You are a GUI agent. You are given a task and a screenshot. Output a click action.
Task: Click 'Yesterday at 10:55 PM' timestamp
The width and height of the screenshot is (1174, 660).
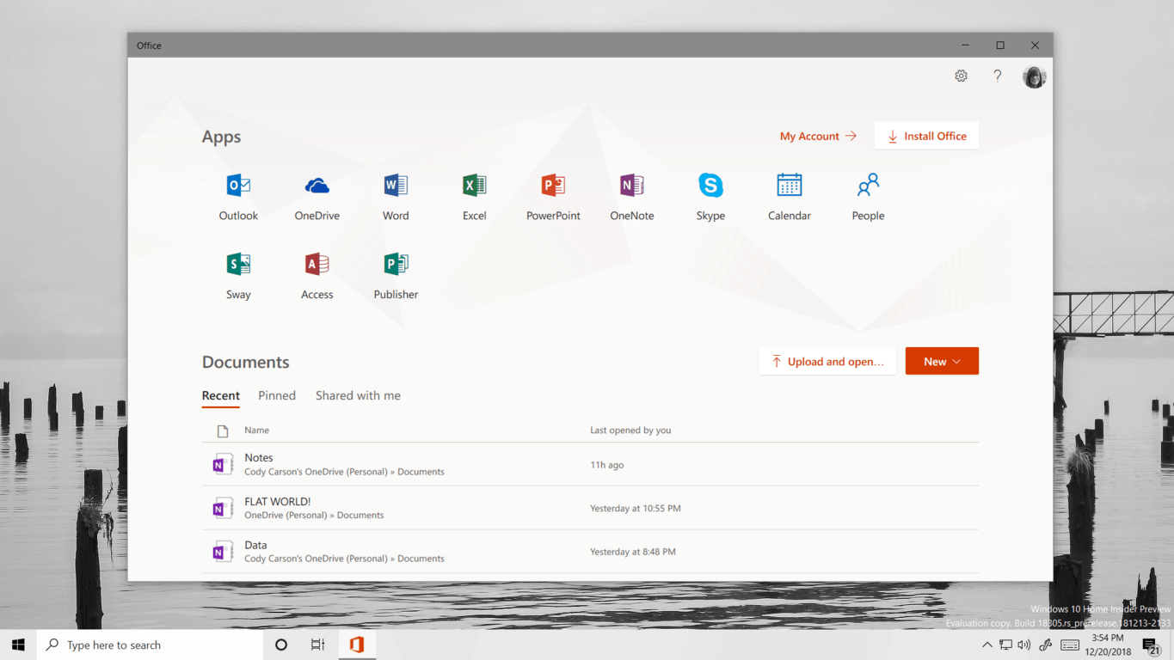pos(636,508)
